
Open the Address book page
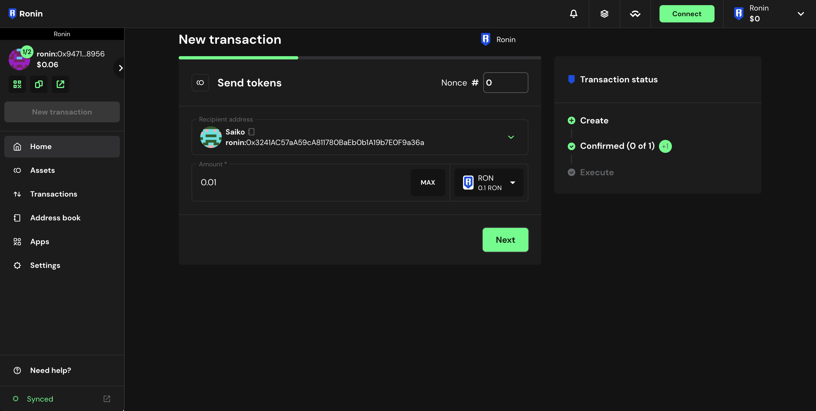pyautogui.click(x=62, y=218)
